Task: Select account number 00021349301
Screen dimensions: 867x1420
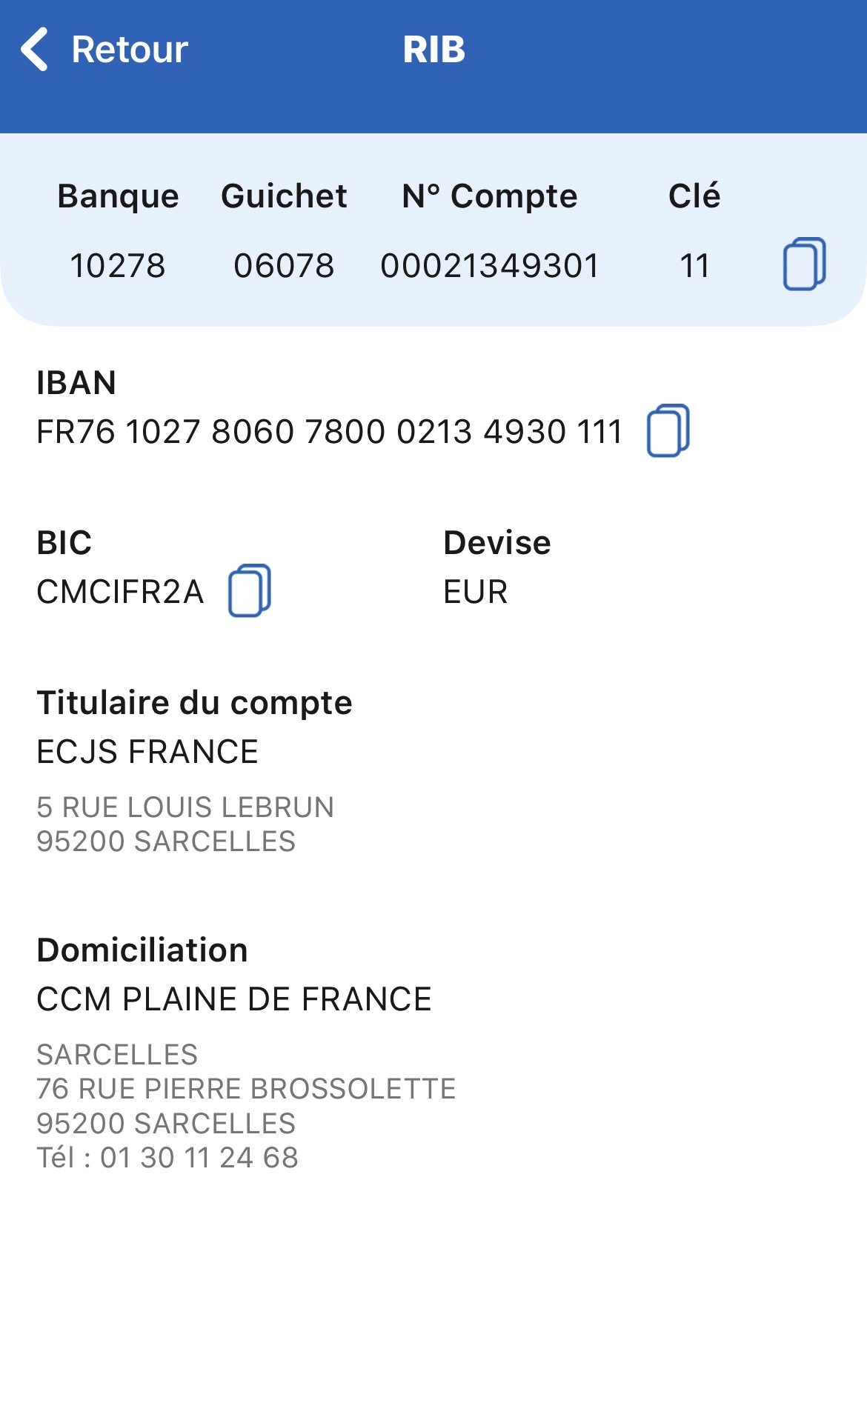Action: coord(490,265)
